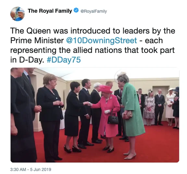Viewport: 187px width, 174px height.
Task: Click the blue verified badge
Action: [76, 11]
